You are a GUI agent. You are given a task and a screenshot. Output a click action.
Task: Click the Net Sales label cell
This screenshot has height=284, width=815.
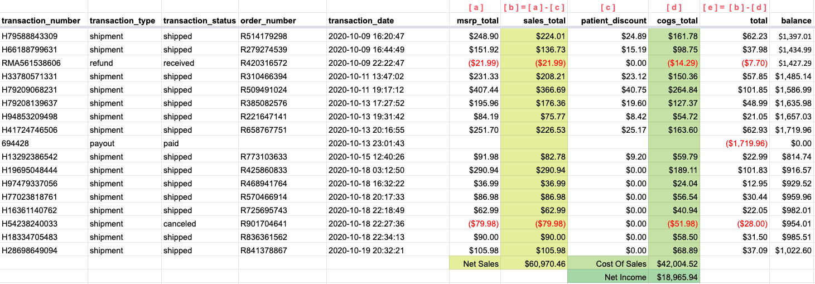(475, 264)
